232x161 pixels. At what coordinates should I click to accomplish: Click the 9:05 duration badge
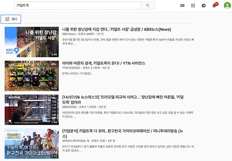[54, 88]
